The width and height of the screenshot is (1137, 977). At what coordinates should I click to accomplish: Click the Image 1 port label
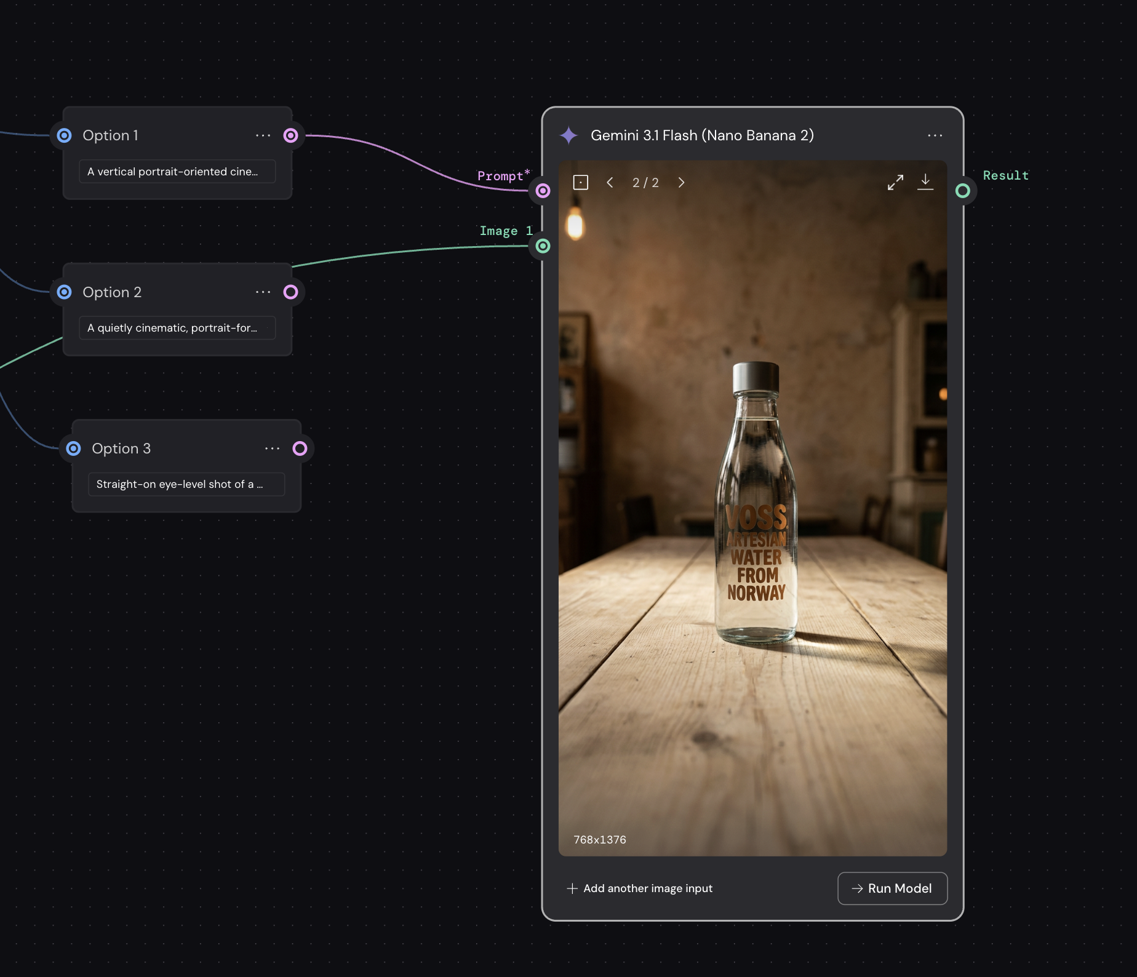(x=506, y=231)
